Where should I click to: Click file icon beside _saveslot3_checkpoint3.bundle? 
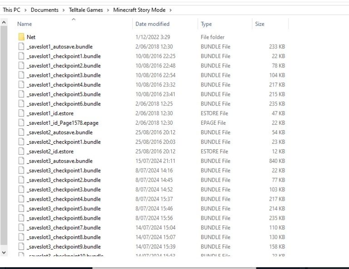[x=21, y=189]
